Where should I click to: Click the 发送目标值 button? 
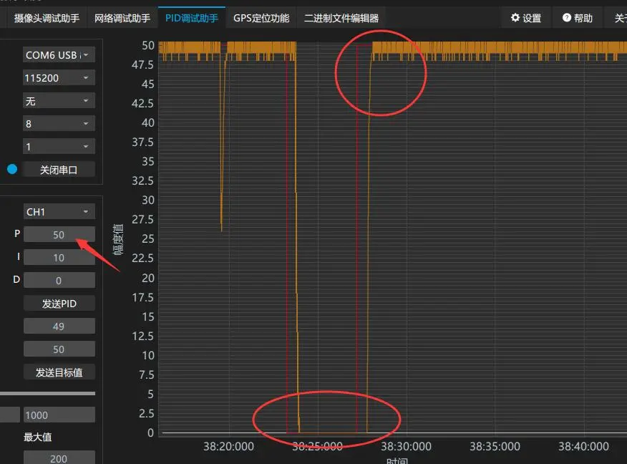coord(59,372)
